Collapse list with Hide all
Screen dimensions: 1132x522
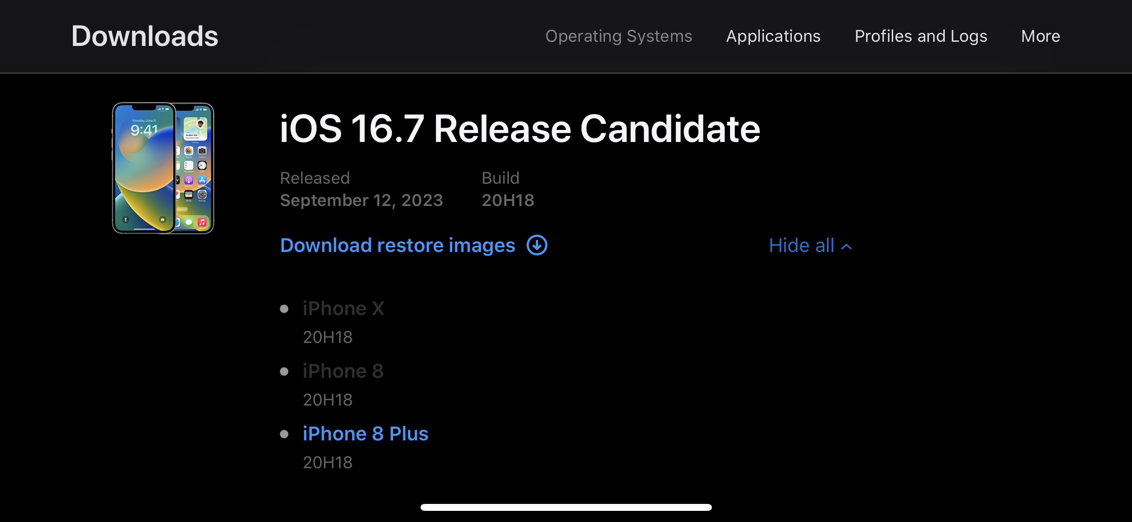(x=810, y=245)
